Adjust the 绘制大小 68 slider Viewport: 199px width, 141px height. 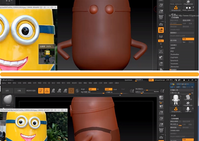point(147,92)
